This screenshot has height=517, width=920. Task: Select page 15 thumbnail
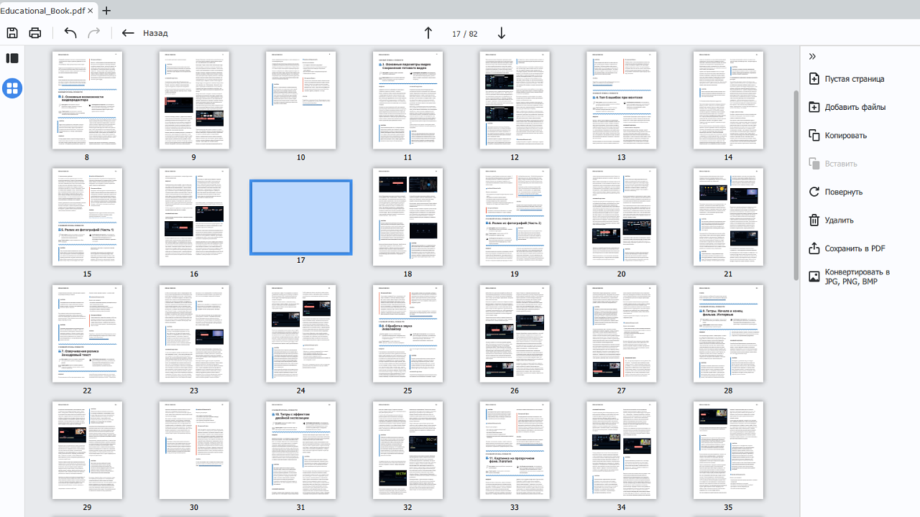(x=87, y=217)
